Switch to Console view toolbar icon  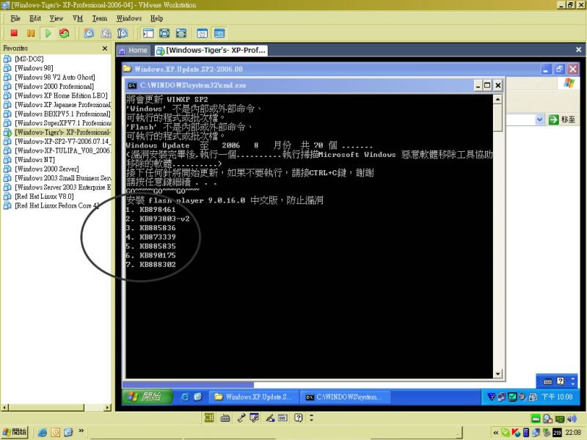(x=219, y=33)
